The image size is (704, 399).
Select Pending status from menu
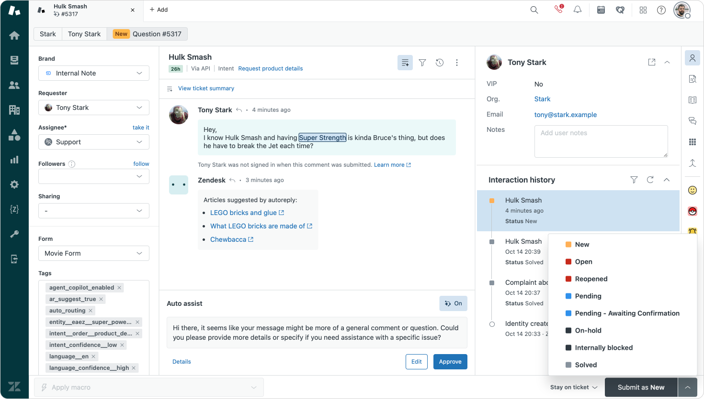pyautogui.click(x=623, y=296)
